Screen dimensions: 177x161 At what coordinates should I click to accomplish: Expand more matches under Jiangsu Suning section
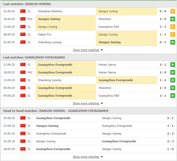click(x=88, y=50)
